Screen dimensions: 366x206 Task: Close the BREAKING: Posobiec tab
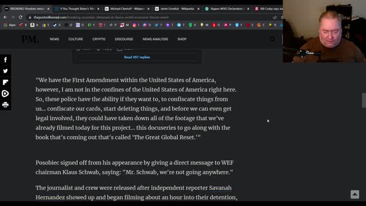coord(48,9)
